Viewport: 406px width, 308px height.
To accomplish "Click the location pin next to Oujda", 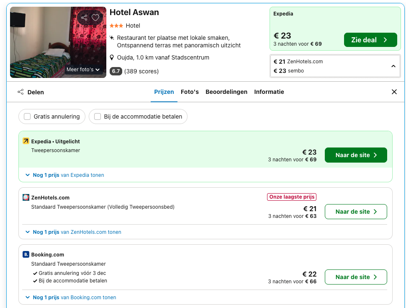I will coord(111,57).
